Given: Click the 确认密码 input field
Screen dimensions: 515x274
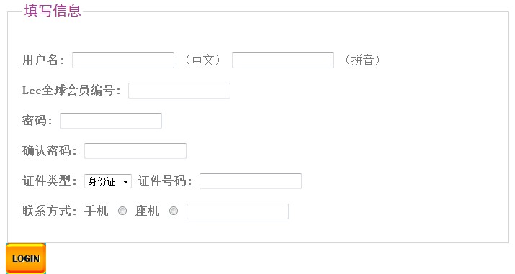Looking at the screenshot, I should (x=135, y=151).
